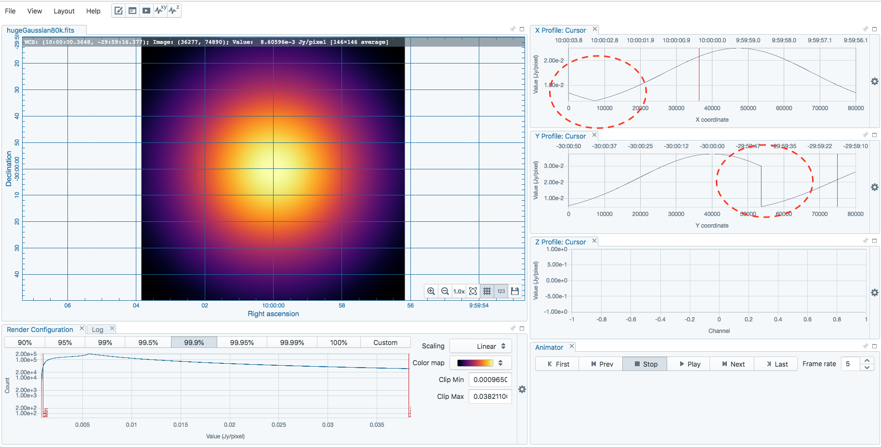
Task: Switch to the Log tab
Action: click(x=97, y=329)
